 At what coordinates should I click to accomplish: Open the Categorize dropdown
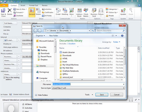click(118, 9)
